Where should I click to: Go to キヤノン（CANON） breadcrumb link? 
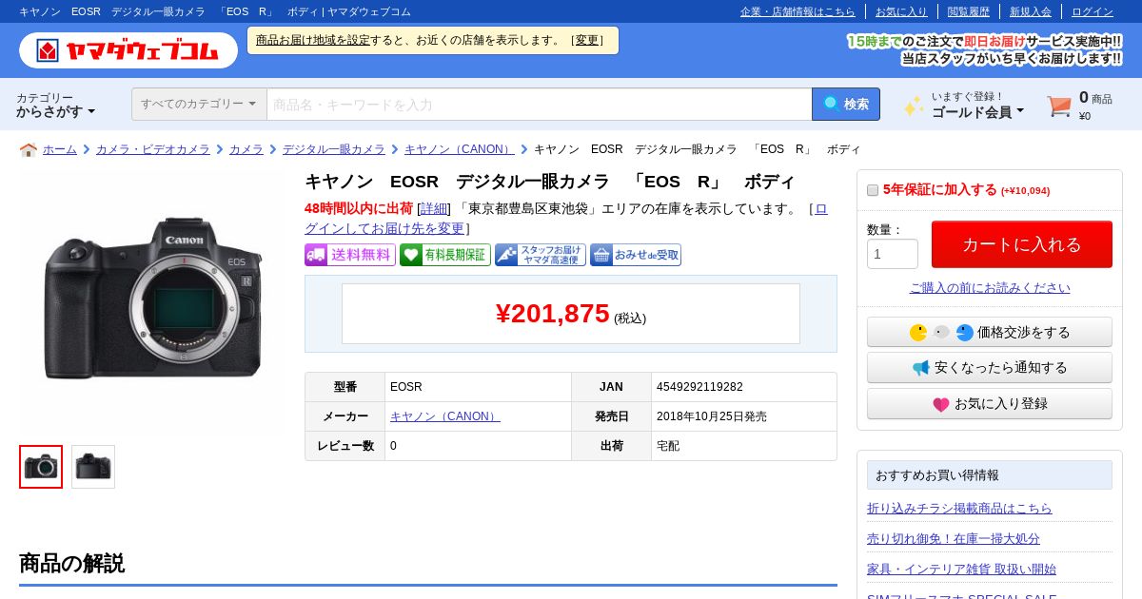459,149
